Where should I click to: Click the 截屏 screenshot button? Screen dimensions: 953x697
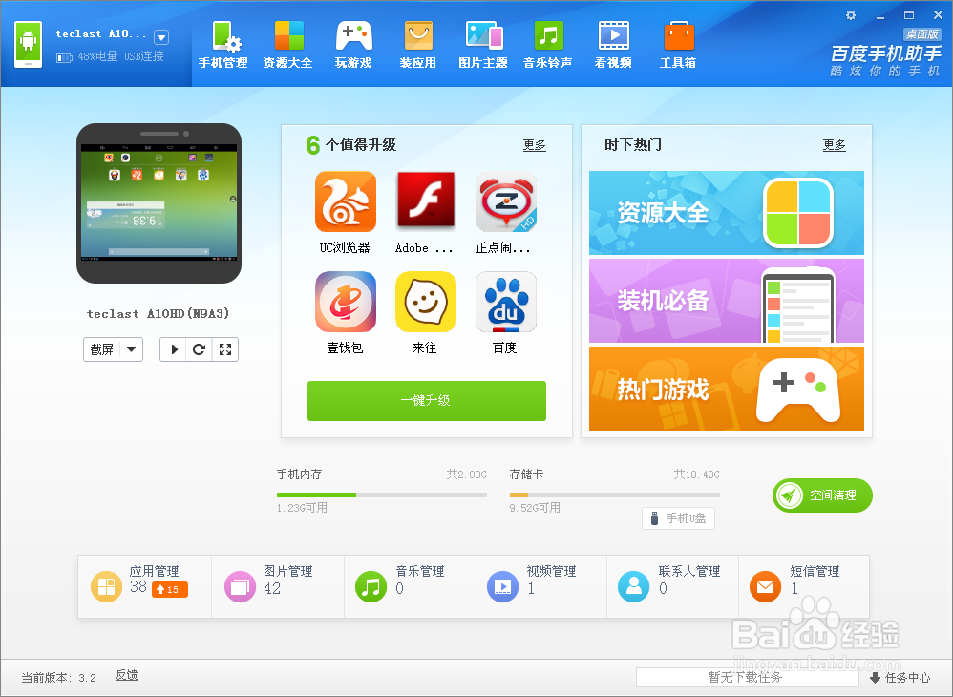pos(101,349)
